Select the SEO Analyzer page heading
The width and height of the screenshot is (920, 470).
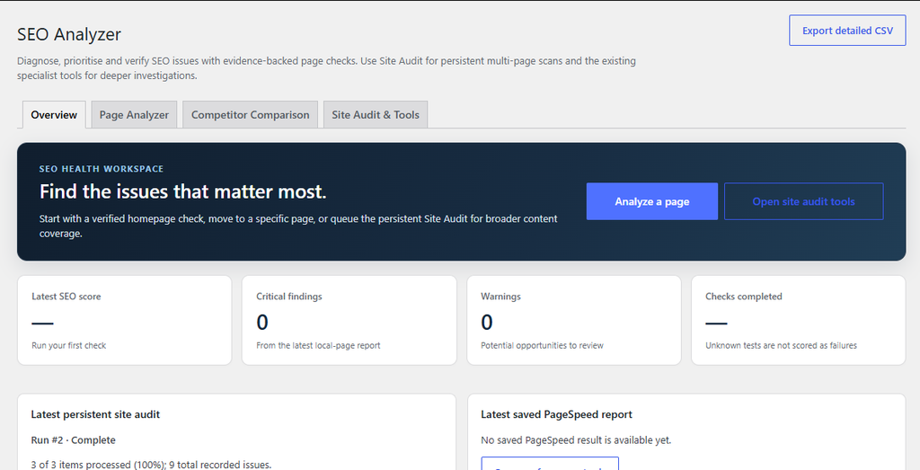69,34
